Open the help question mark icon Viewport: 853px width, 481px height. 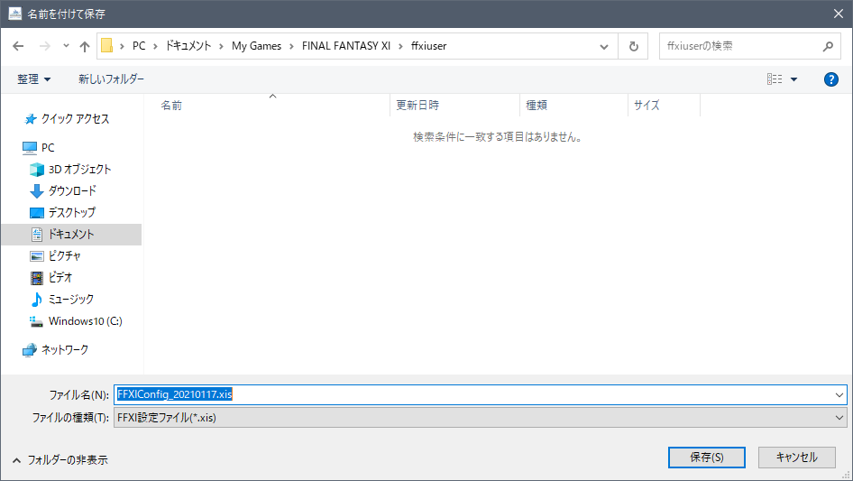[x=831, y=79]
